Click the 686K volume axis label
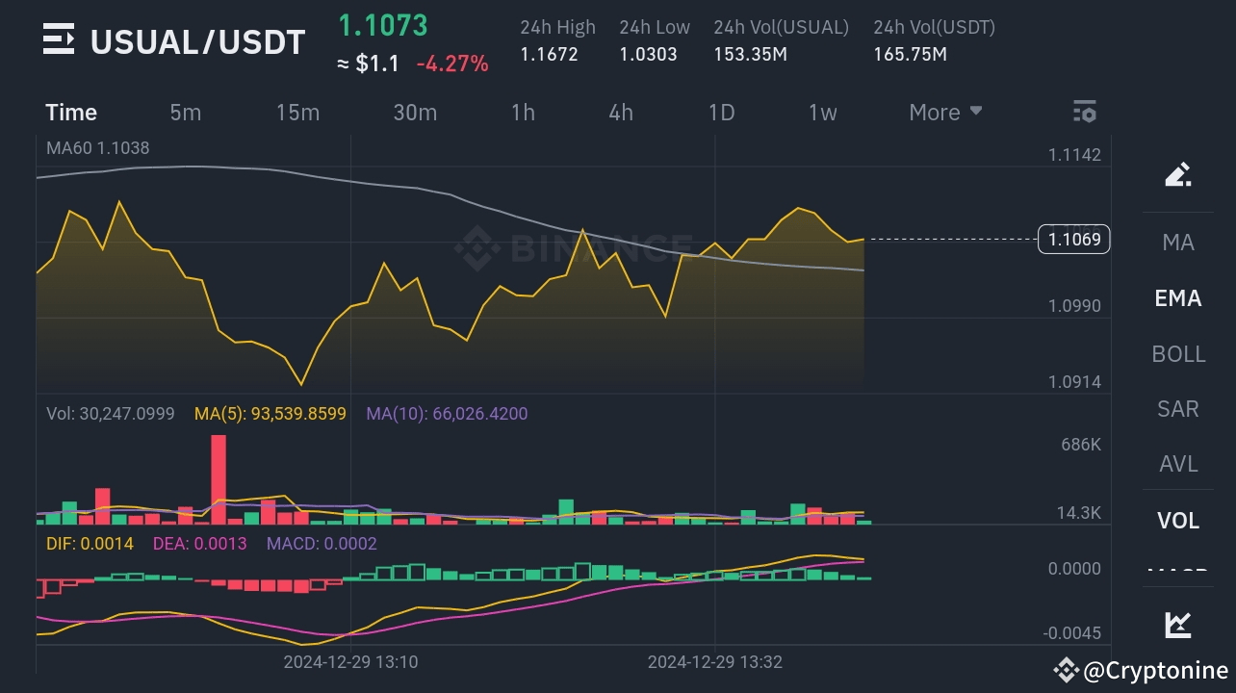Screen dimensions: 1236x693 tap(1080, 445)
